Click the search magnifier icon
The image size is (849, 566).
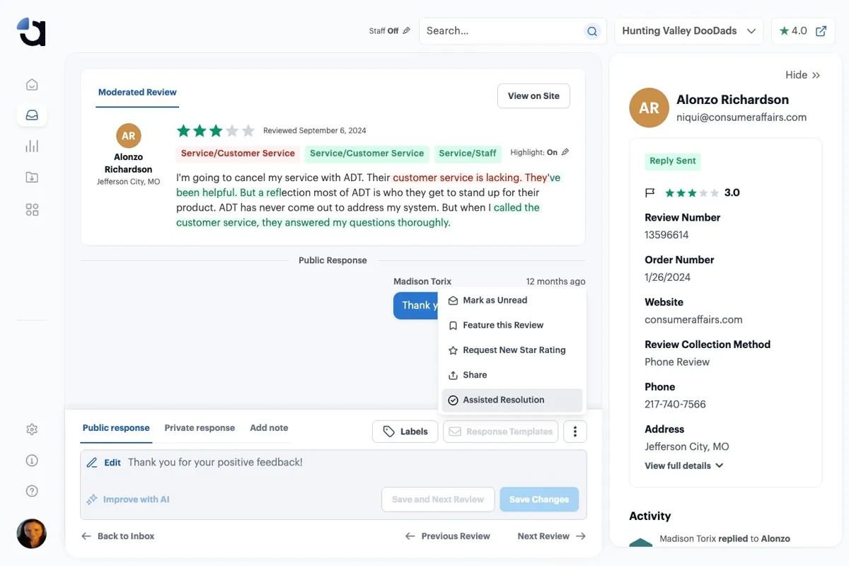(592, 31)
